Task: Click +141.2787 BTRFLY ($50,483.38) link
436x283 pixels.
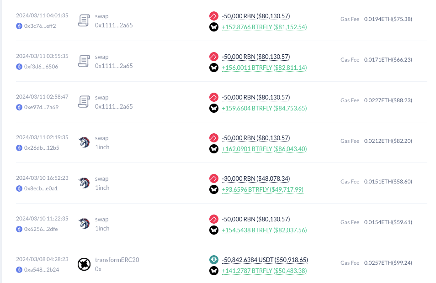Action: pos(265,271)
